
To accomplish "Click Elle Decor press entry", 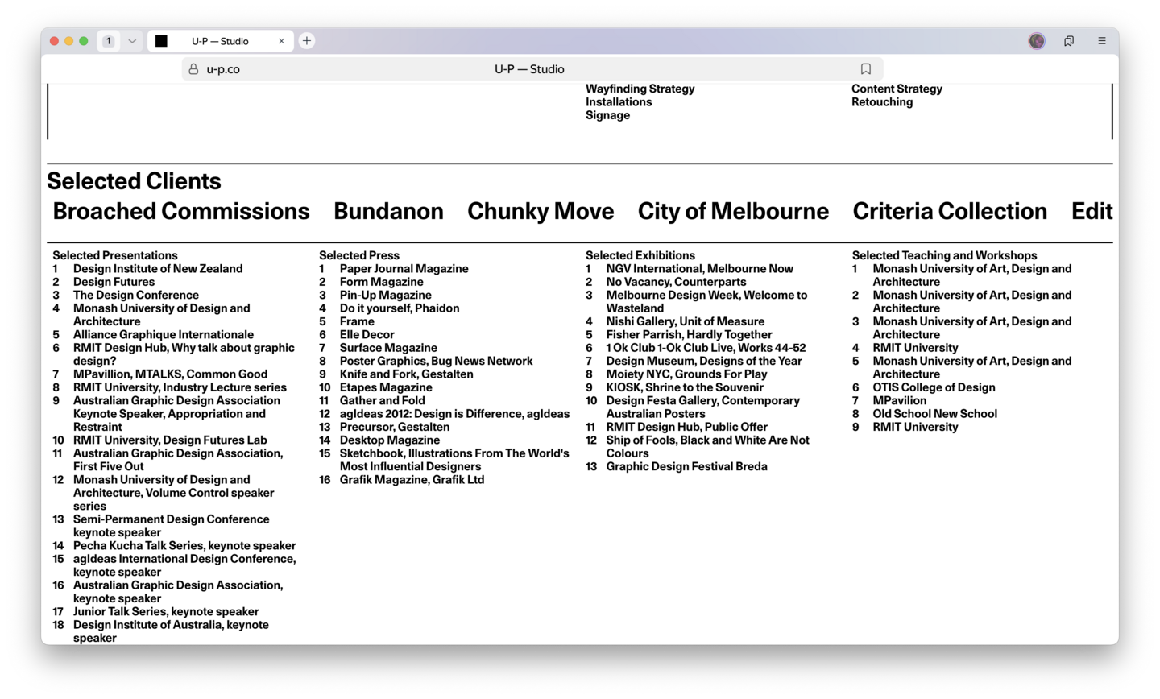I will pos(367,335).
